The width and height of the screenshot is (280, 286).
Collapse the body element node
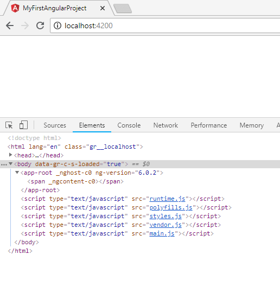point(10,164)
